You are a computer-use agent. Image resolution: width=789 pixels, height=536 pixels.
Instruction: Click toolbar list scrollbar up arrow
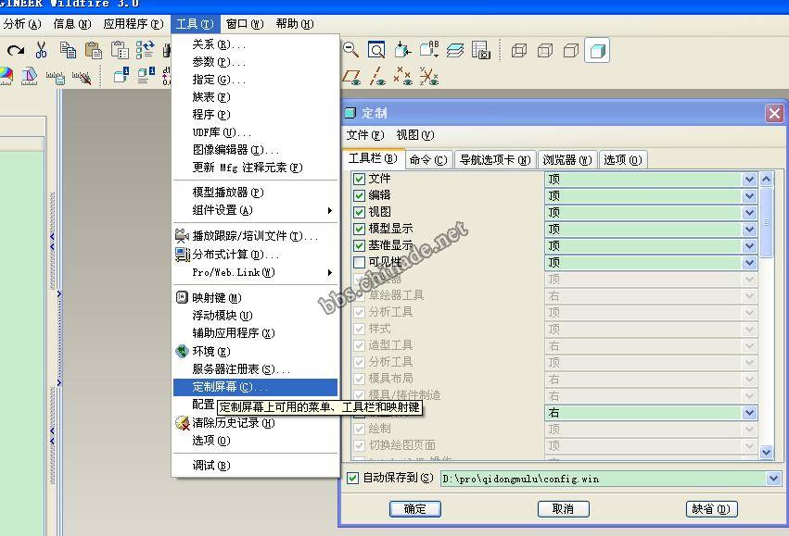tap(766, 179)
